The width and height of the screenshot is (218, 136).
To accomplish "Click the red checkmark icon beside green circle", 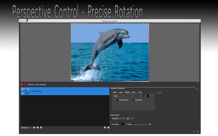I will [41, 128].
